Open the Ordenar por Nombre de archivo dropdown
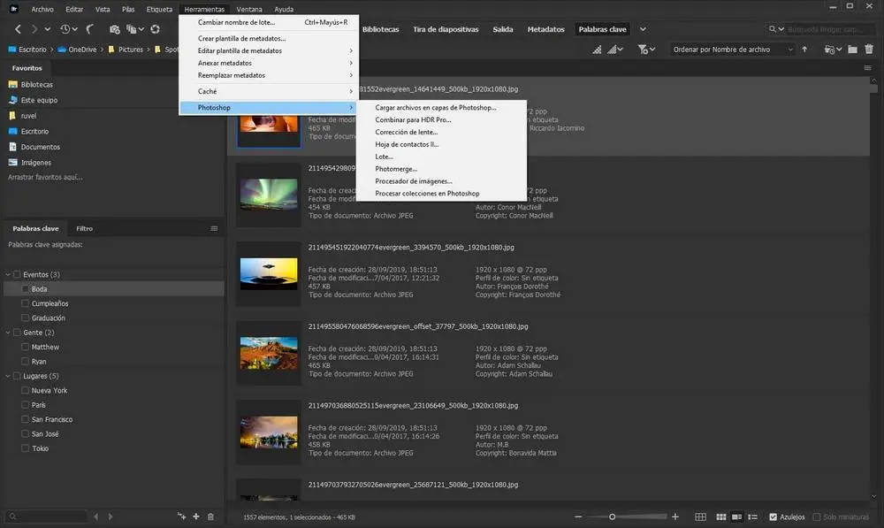Image resolution: width=884 pixels, height=528 pixels. pyautogui.click(x=732, y=50)
